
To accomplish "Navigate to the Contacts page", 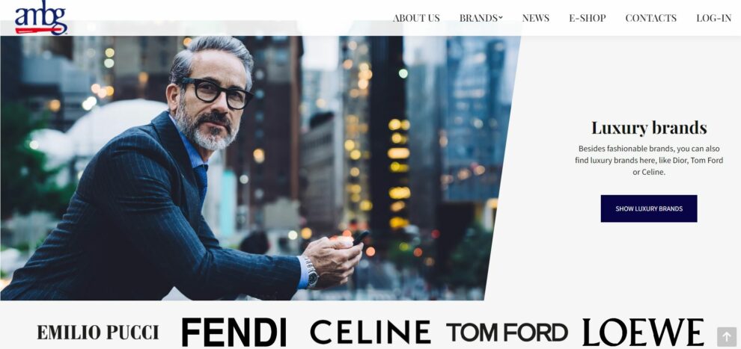I will click(x=650, y=18).
